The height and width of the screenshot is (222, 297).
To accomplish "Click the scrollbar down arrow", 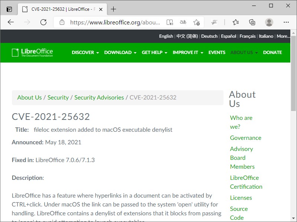I will [293, 218].
